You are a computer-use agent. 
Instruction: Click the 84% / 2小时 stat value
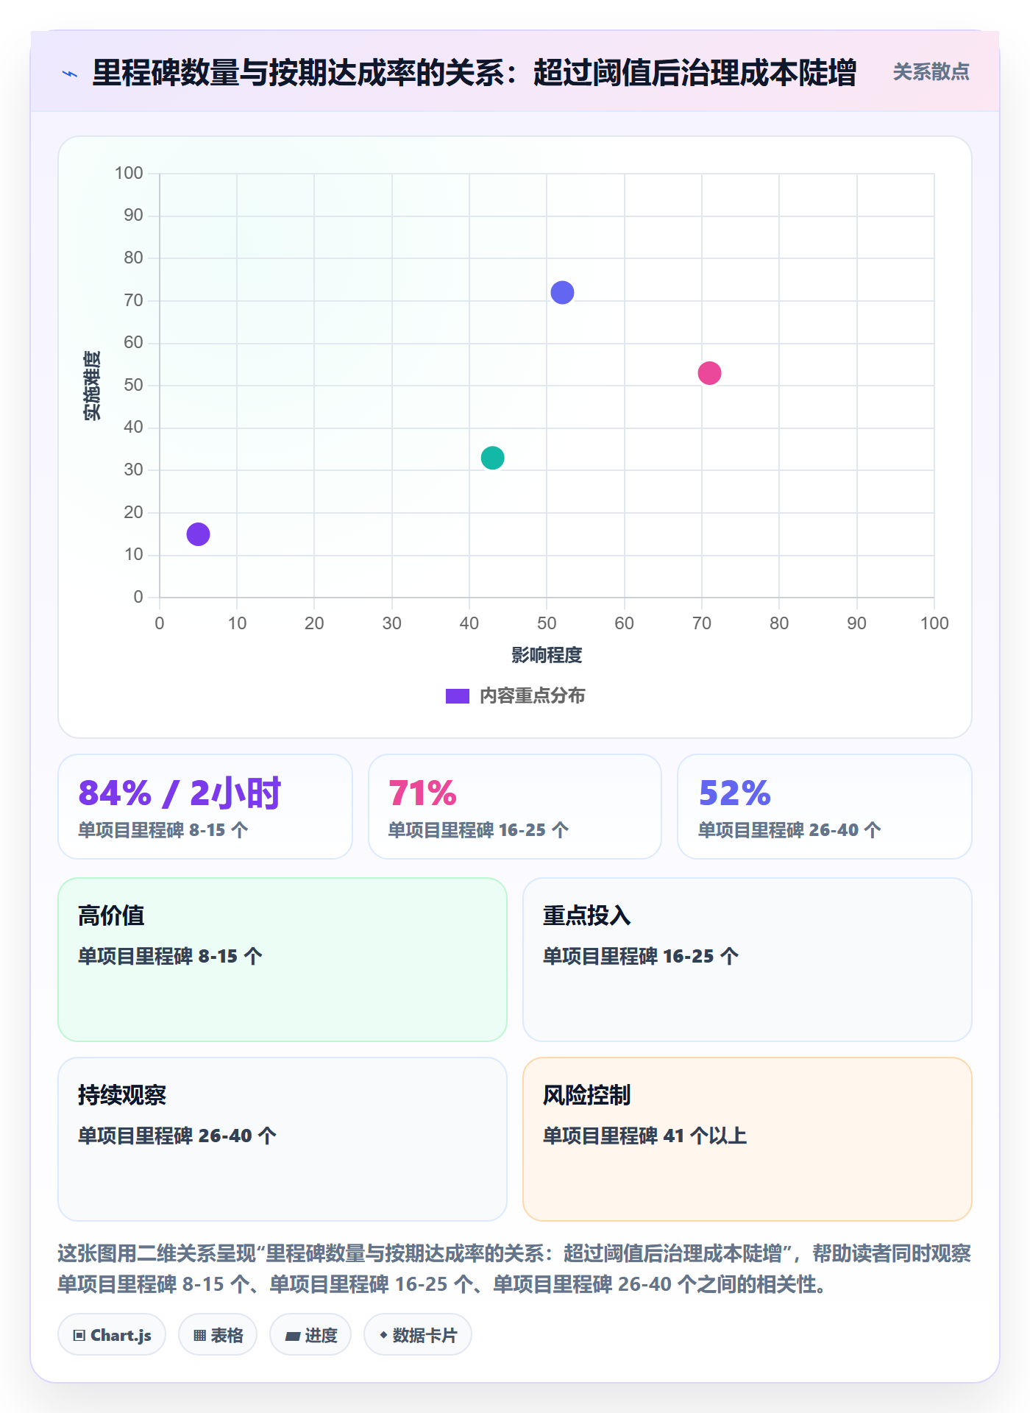tap(180, 793)
